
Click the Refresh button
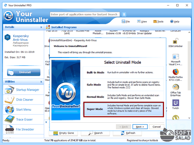(127, 133)
